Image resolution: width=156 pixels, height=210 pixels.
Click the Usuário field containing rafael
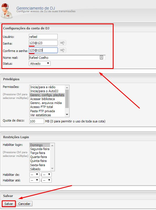coord(43,36)
